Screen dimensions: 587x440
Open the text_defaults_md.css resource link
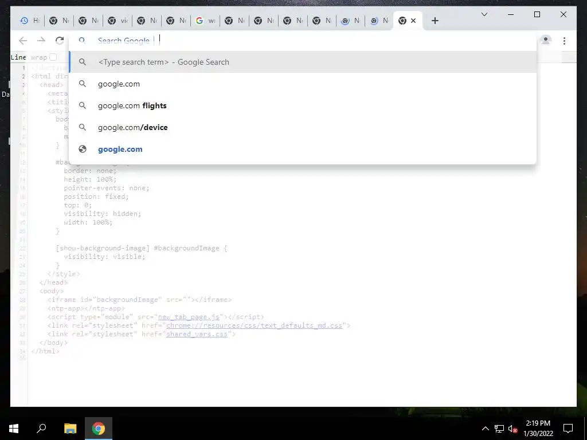coord(254,325)
